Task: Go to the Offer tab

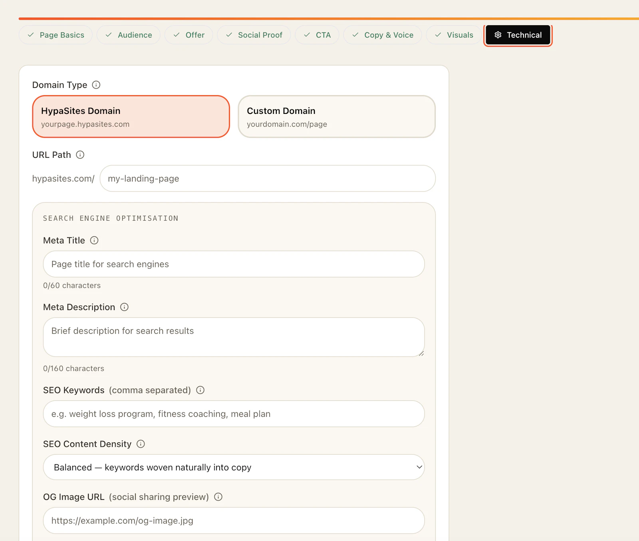Action: [189, 35]
